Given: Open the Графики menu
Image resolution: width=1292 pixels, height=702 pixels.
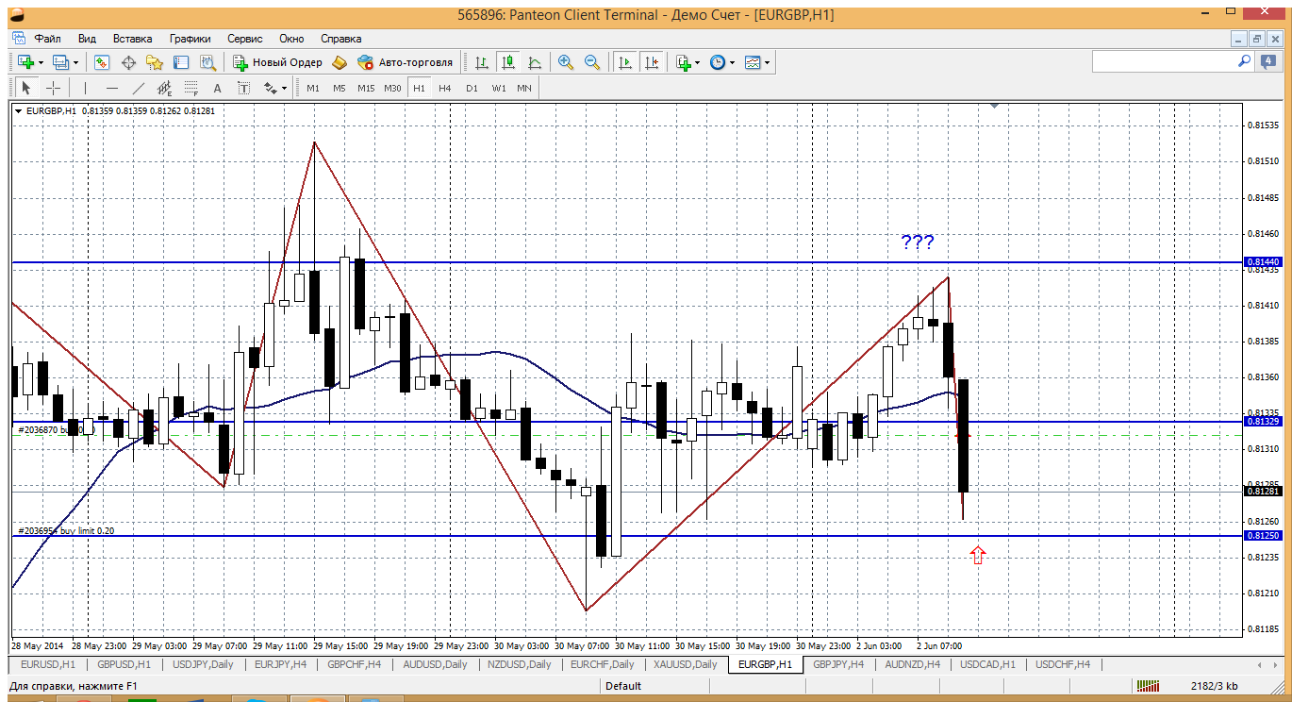Looking at the screenshot, I should (x=190, y=39).
